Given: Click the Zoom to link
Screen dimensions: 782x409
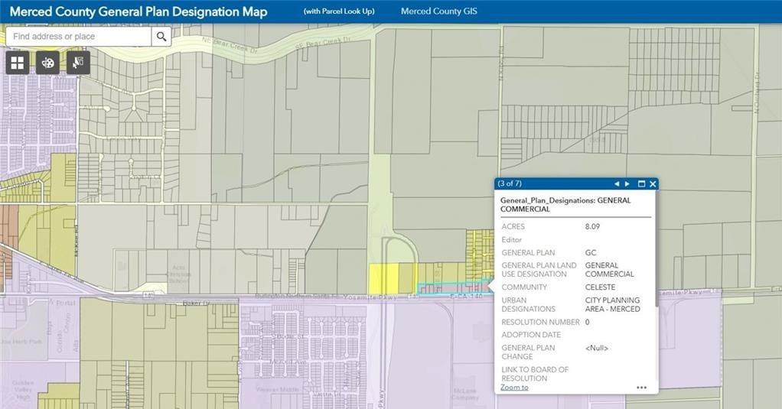Looking at the screenshot, I should point(514,387).
